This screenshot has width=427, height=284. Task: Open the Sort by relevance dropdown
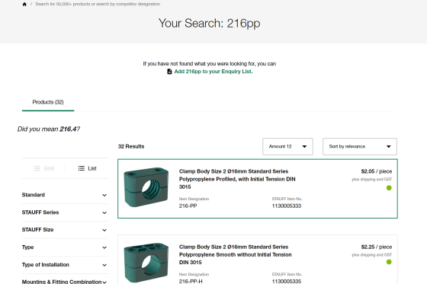click(x=360, y=147)
